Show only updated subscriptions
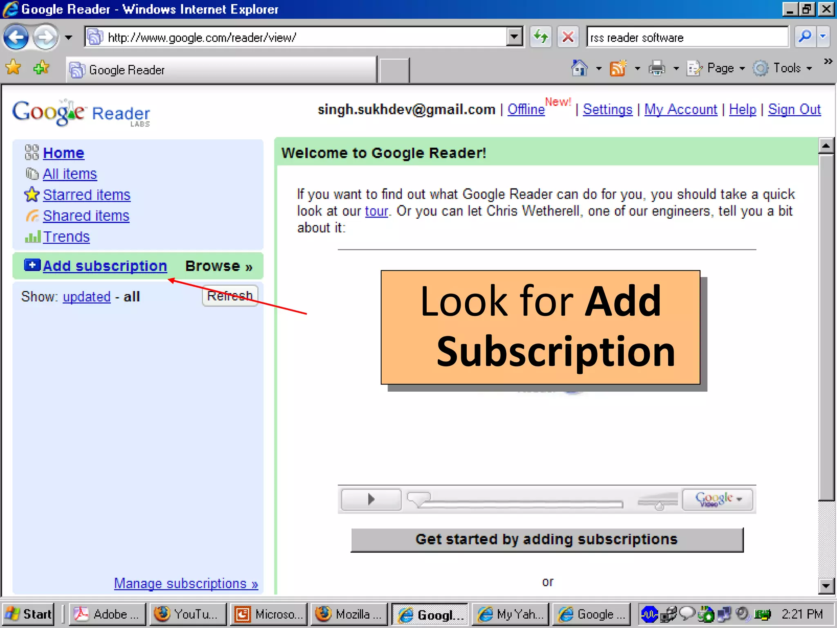The width and height of the screenshot is (837, 628). 87,296
